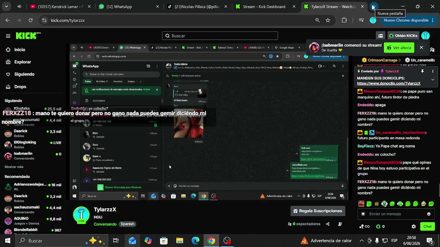Viewport: 440px width, 247px height.
Task: Open the Chrome tab search dropdown
Action: pos(6,7)
